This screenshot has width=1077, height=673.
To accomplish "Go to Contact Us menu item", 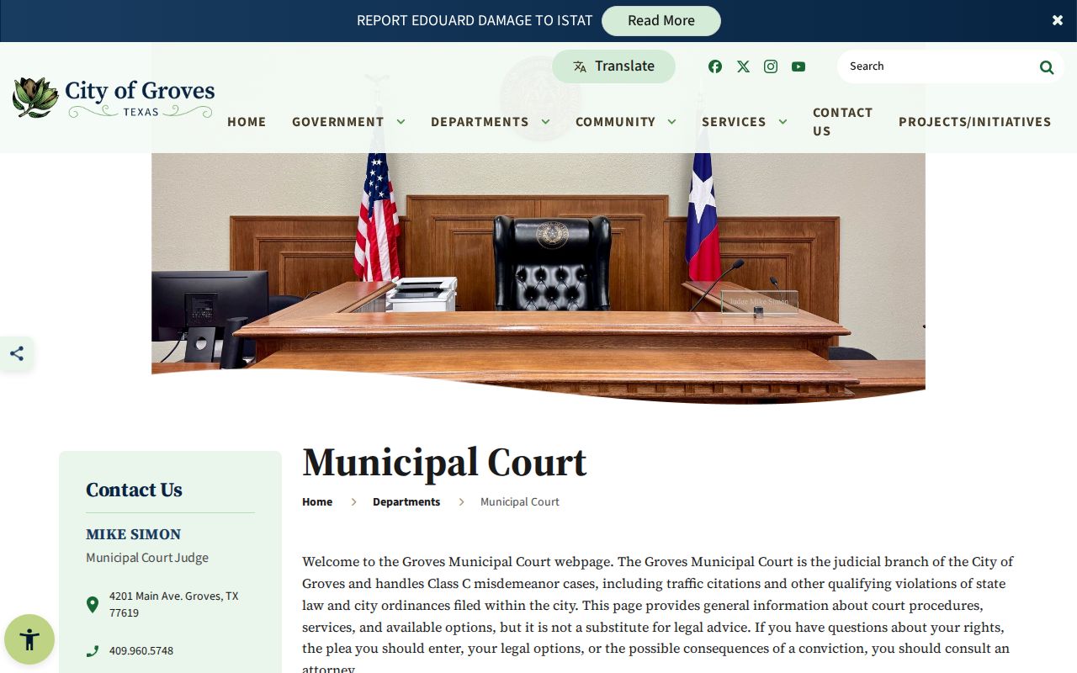I will point(842,122).
